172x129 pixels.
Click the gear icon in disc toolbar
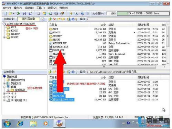coord(73,19)
